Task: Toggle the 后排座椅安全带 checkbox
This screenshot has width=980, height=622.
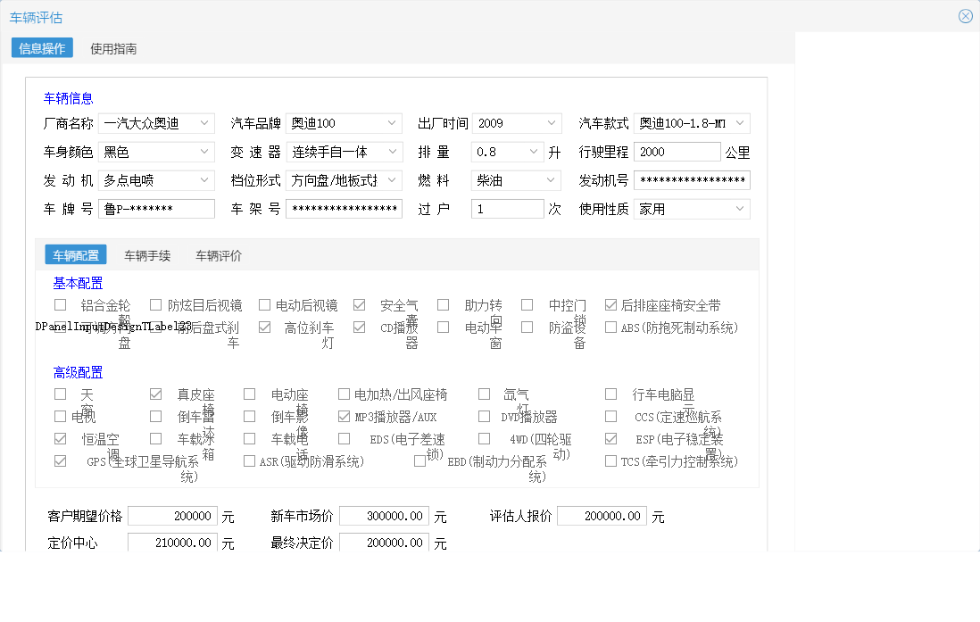Action: tap(611, 304)
